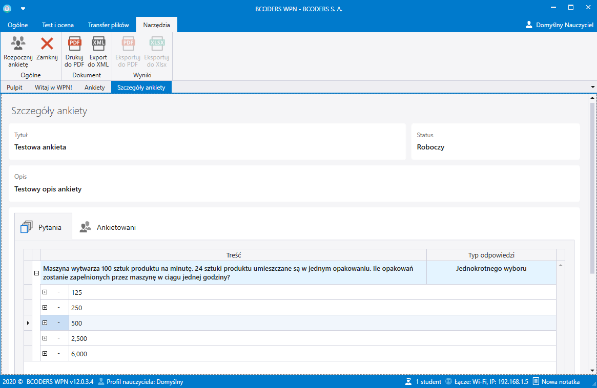
Task: Click the red Zamknij close icon
Action: (47, 44)
